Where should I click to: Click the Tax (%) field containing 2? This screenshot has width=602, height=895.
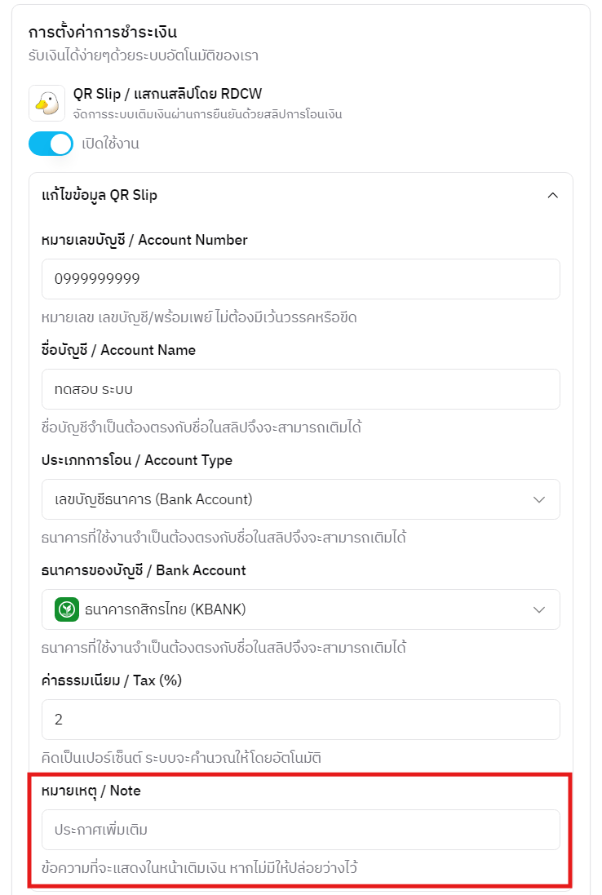click(300, 720)
